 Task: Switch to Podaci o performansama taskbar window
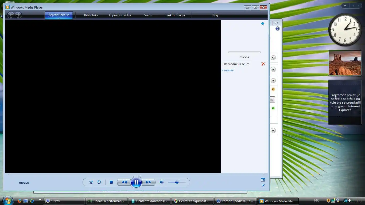coord(107,201)
